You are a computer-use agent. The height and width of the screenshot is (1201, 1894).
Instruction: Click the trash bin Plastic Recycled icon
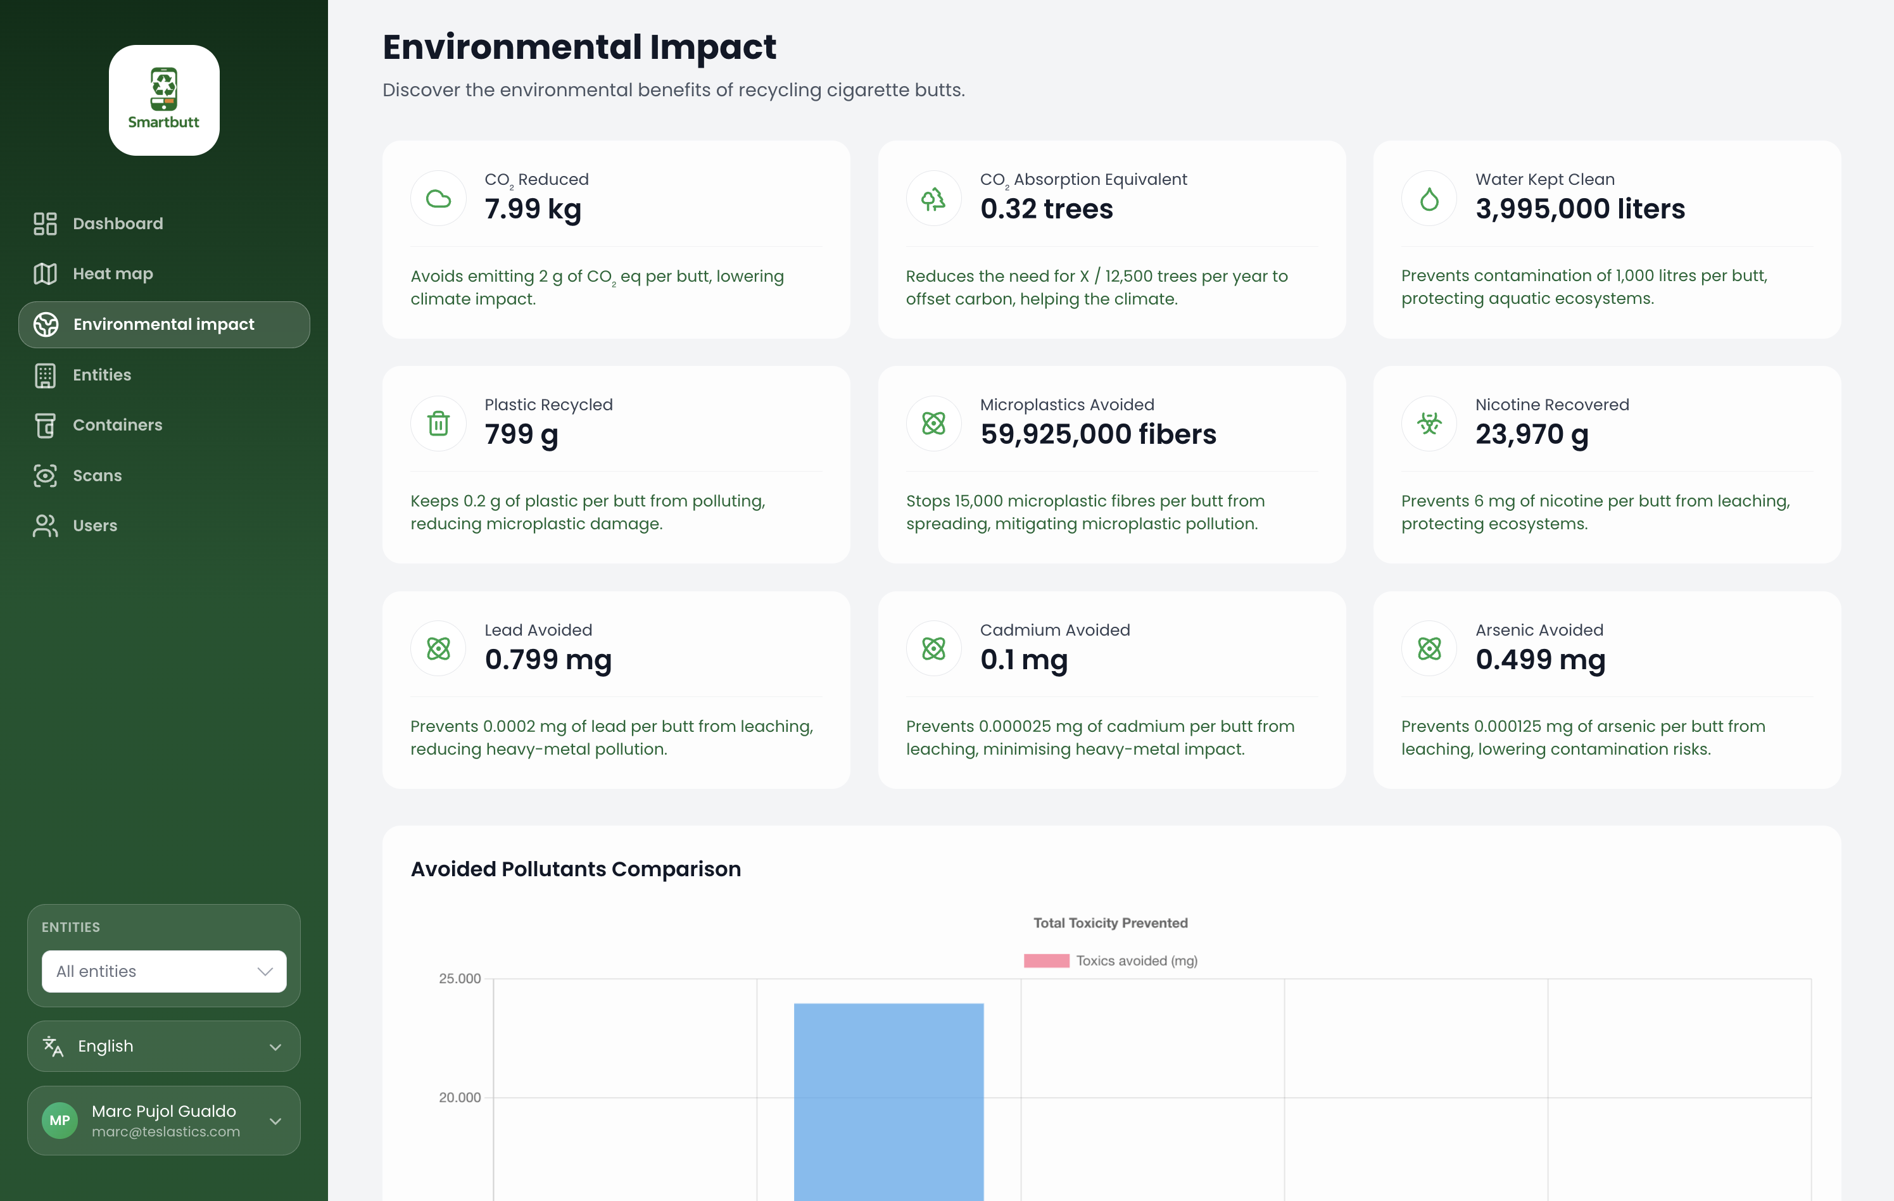(438, 424)
